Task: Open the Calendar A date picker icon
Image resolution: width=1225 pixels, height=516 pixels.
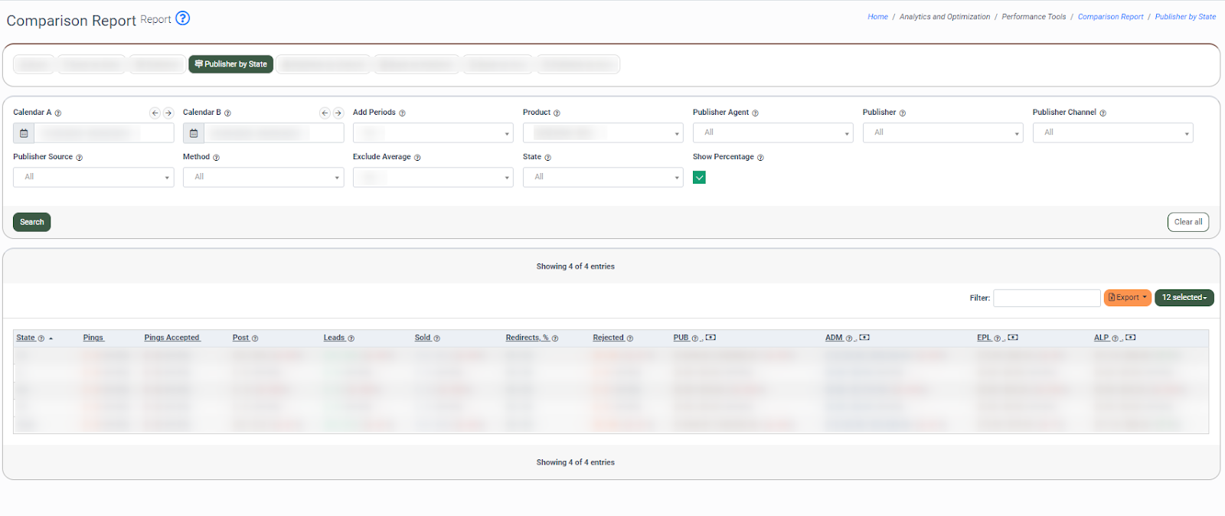Action: (24, 133)
